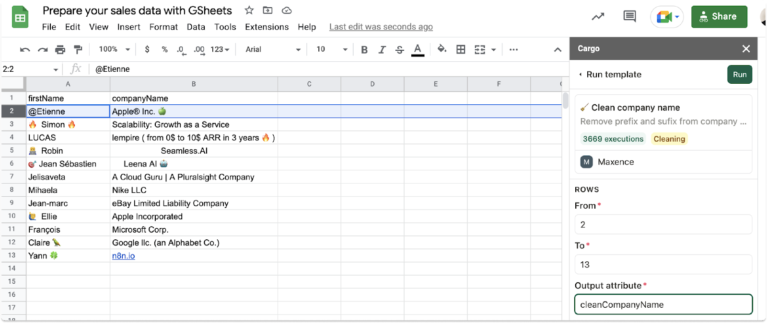The height and width of the screenshot is (323, 767).
Task: Toggle italic formatting
Action: click(382, 50)
